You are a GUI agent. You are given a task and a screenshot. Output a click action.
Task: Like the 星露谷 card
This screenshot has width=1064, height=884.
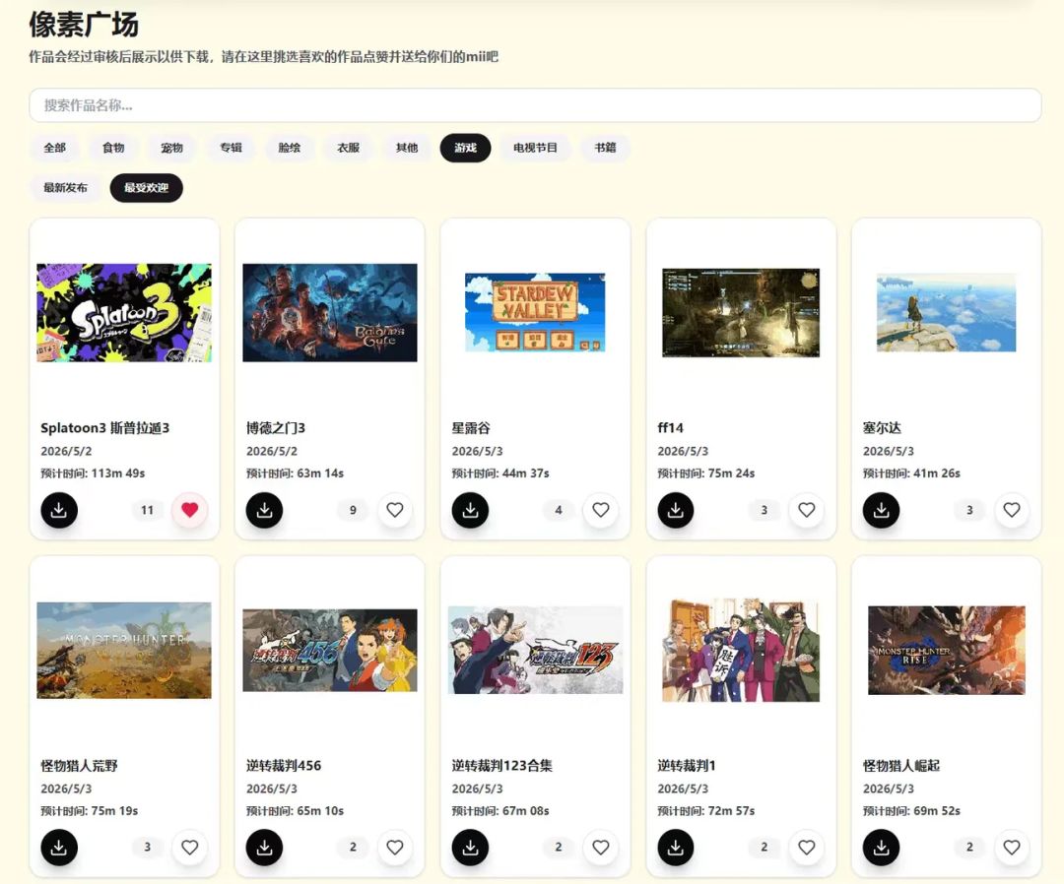pyautogui.click(x=601, y=510)
